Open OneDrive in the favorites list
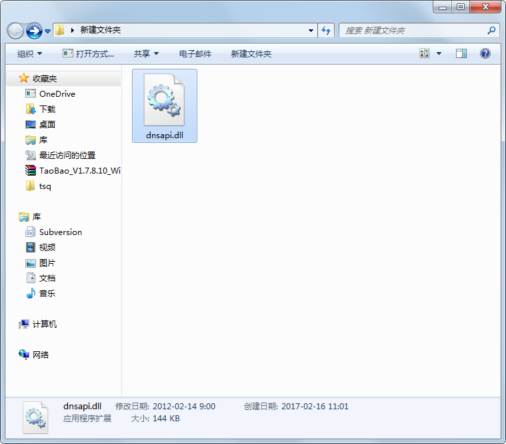Screen dimensions: 506x444 click(x=57, y=94)
